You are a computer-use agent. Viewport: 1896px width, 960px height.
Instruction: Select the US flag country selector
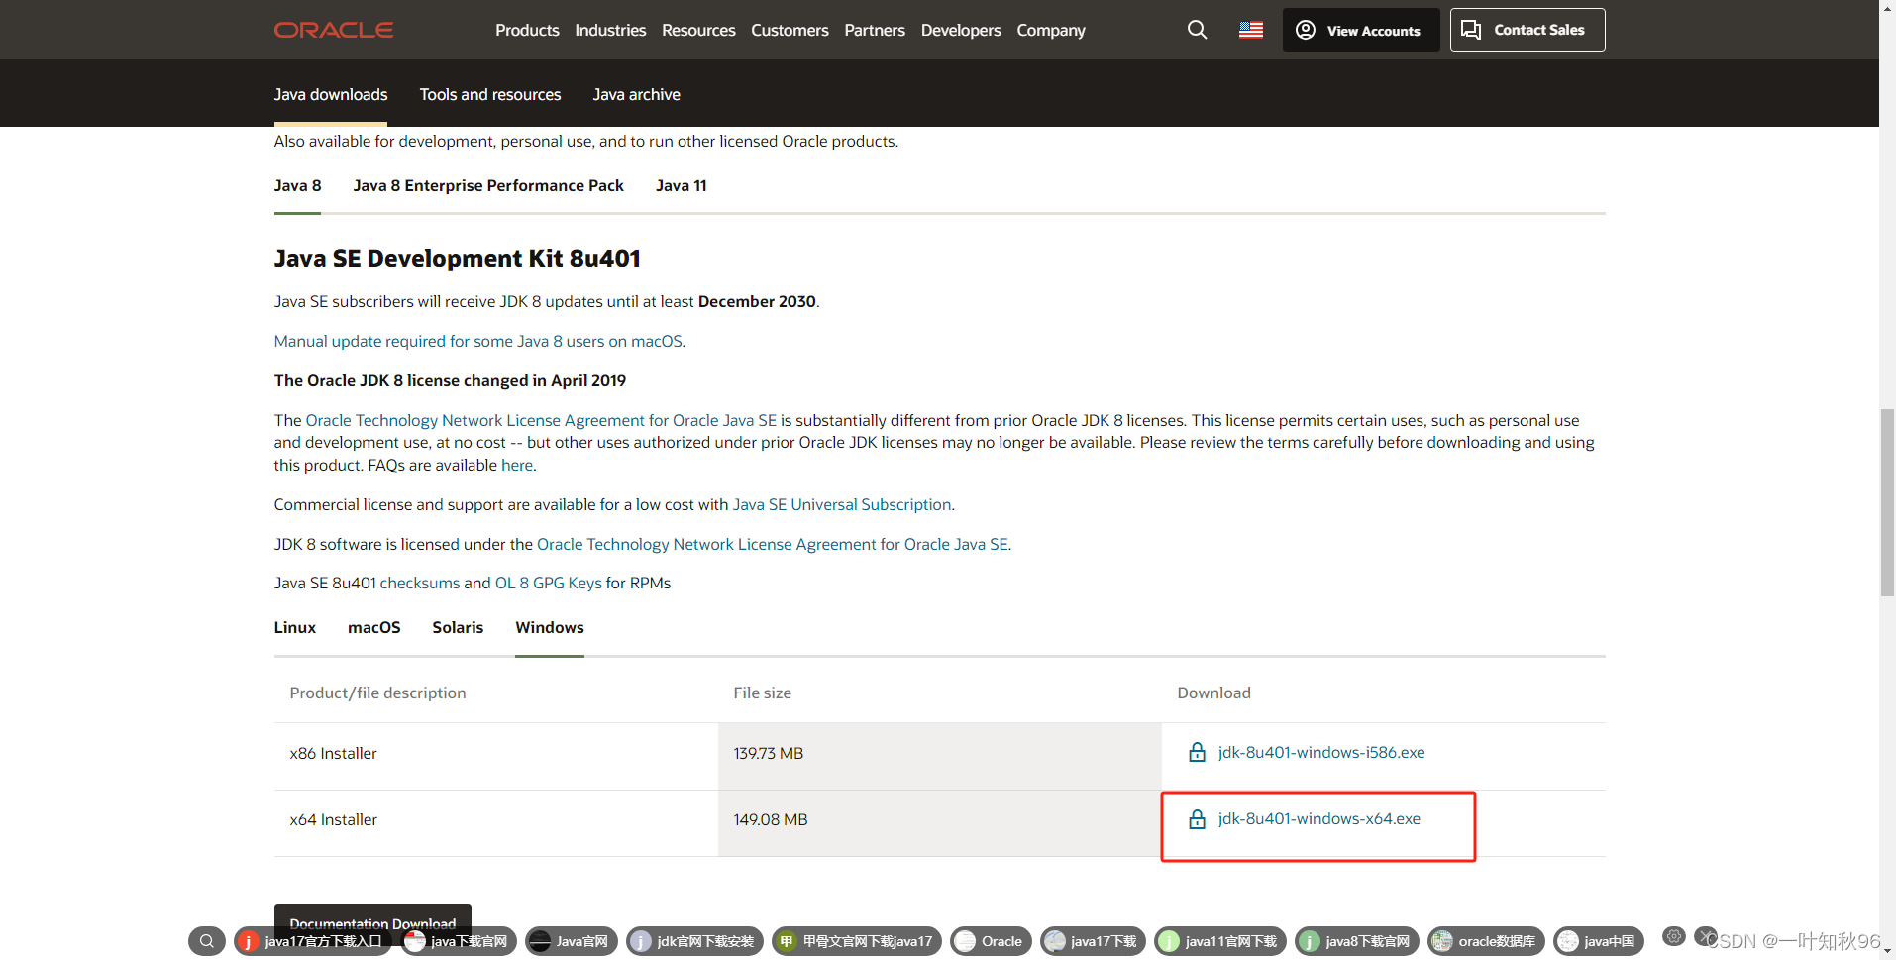[1251, 30]
